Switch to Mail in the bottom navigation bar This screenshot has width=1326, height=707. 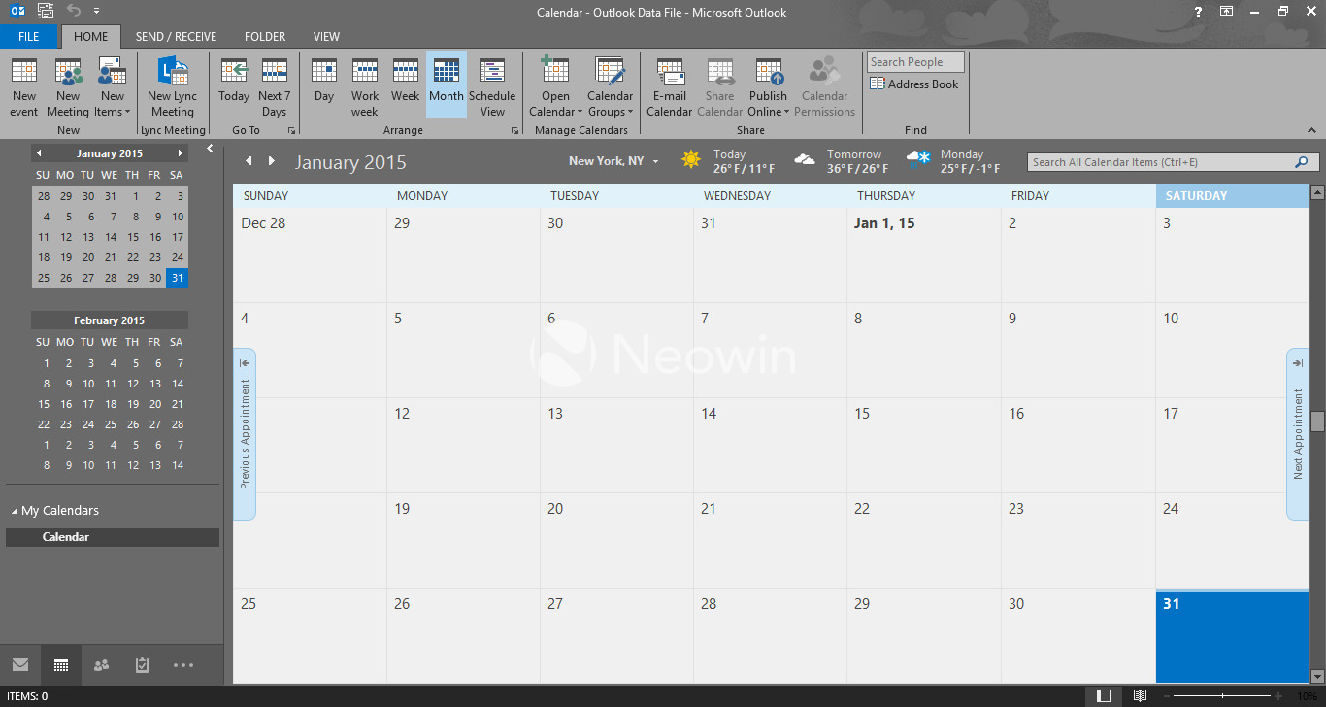20,665
